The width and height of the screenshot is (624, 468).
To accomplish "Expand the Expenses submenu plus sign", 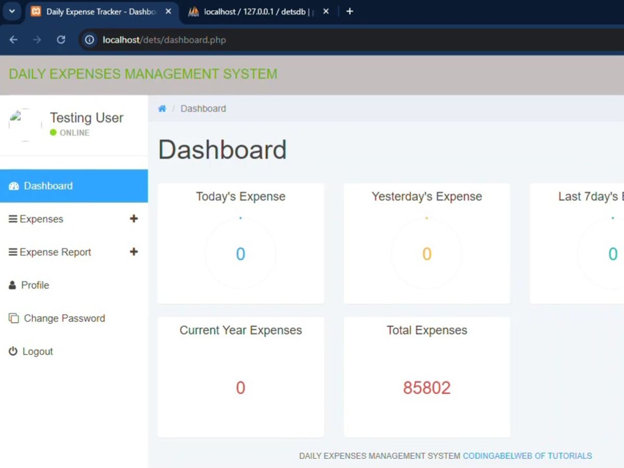I will point(134,219).
